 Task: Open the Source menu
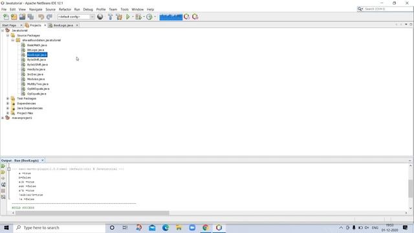[50, 9]
